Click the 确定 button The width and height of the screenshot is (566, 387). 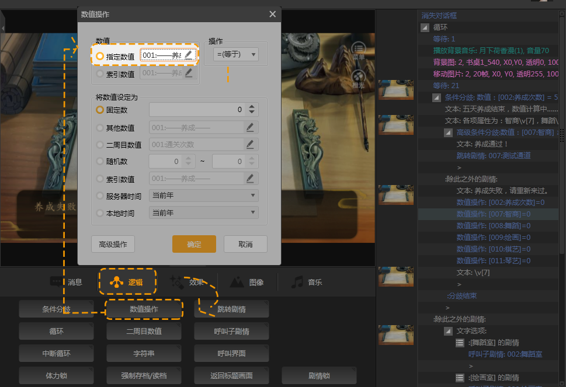[x=194, y=244]
